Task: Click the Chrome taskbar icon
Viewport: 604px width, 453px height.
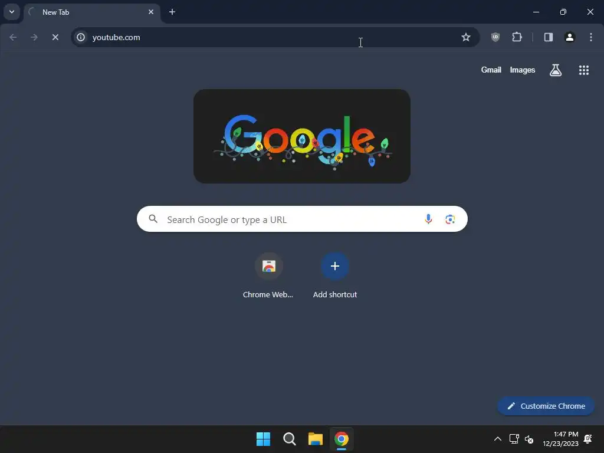Action: [x=342, y=439]
